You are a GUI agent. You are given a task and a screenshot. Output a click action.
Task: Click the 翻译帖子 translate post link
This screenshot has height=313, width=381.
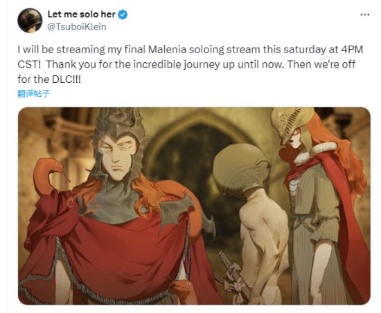pyautogui.click(x=33, y=93)
